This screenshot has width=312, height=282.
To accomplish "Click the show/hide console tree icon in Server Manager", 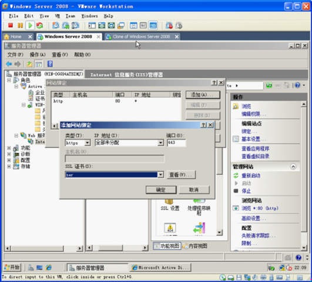I will click(x=39, y=64).
